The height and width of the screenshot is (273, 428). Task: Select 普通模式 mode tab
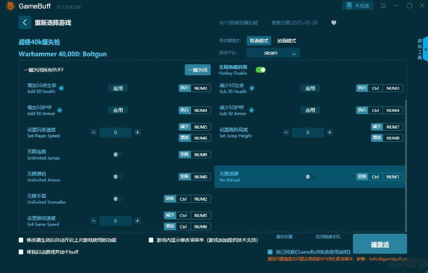pyautogui.click(x=259, y=41)
